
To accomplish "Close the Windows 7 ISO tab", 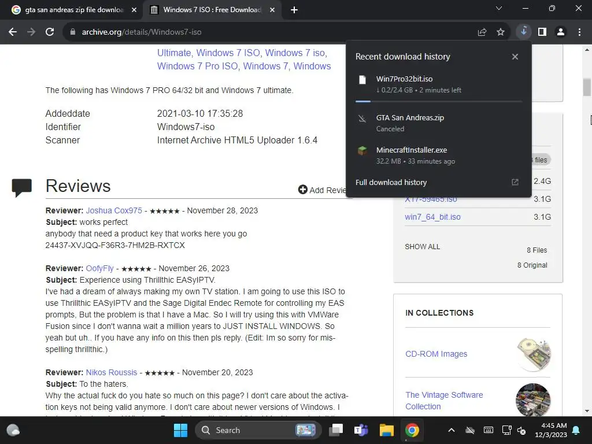I will coord(272,10).
